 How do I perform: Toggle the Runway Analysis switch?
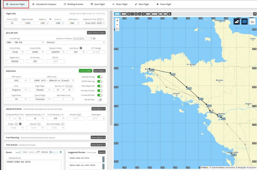[x=100, y=90]
